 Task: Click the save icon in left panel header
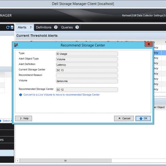click(12, 27)
